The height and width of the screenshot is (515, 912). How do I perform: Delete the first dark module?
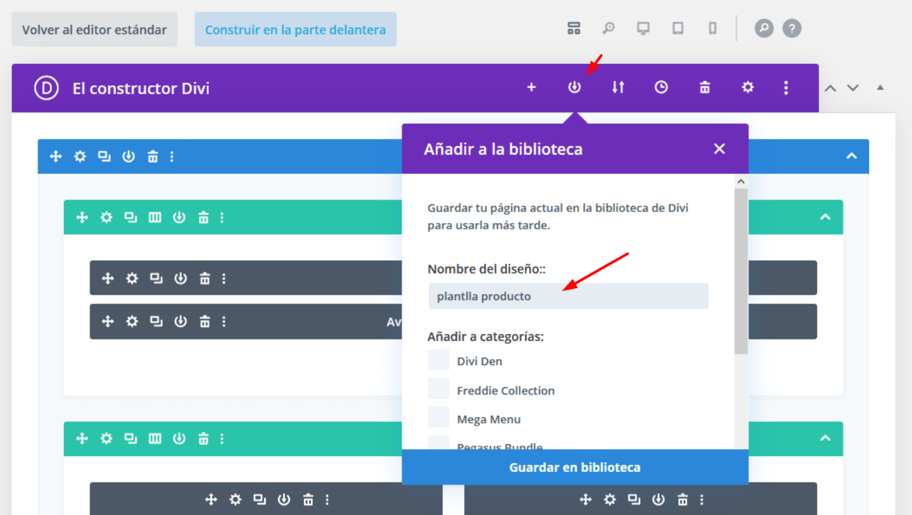(205, 279)
